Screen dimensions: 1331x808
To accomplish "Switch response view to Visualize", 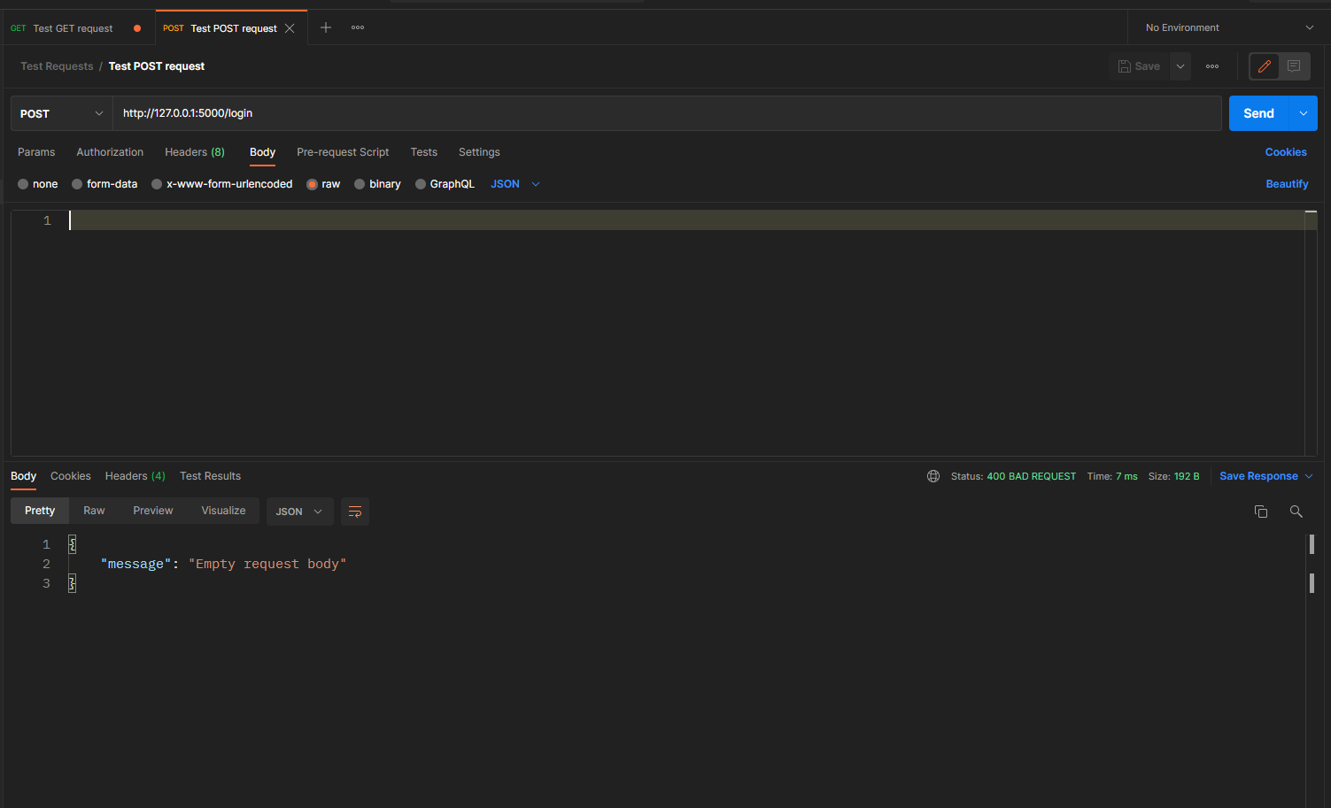I will (x=223, y=511).
